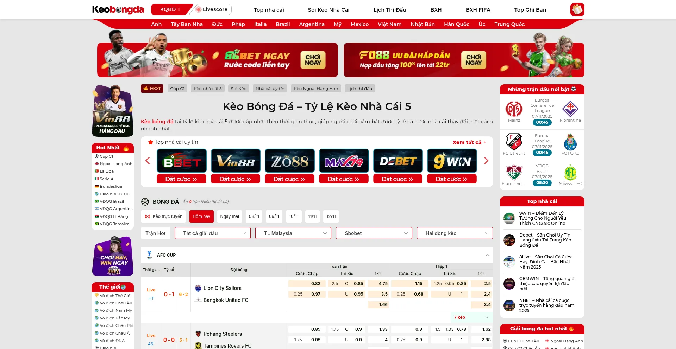Open the Tất cả giải đấu dropdown
Image resolution: width=676 pixels, height=349 pixels.
coord(213,233)
